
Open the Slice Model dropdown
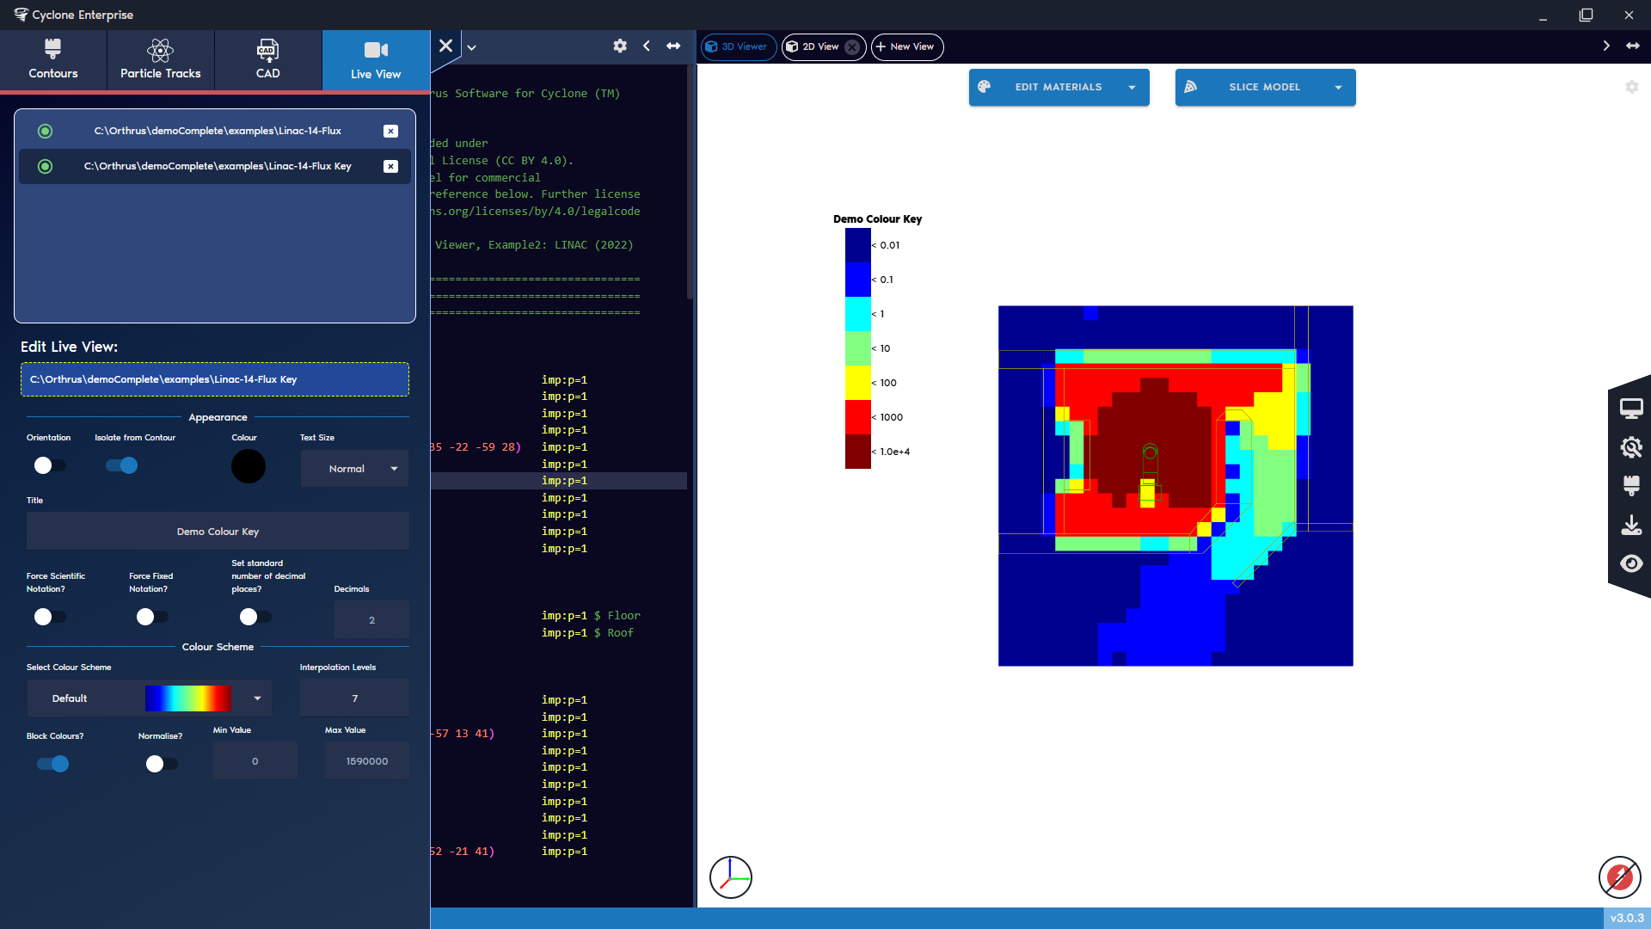[1264, 87]
